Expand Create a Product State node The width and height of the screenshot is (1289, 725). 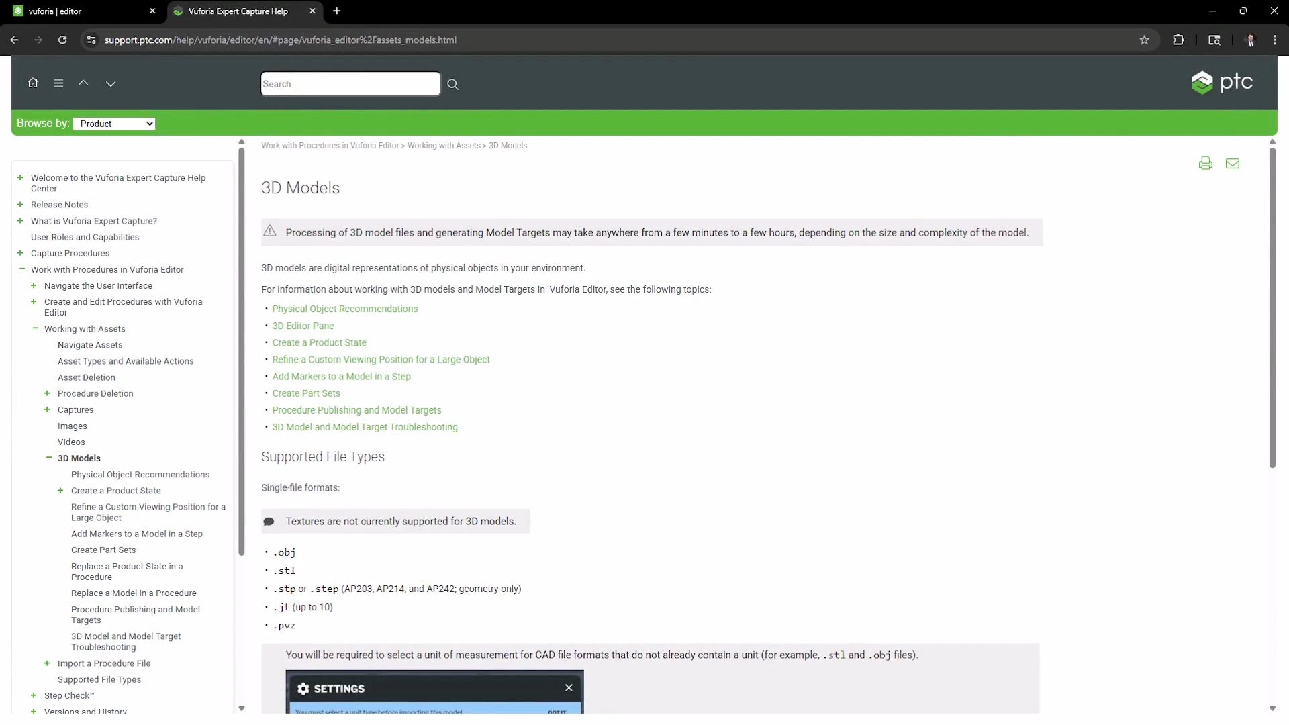coord(60,491)
